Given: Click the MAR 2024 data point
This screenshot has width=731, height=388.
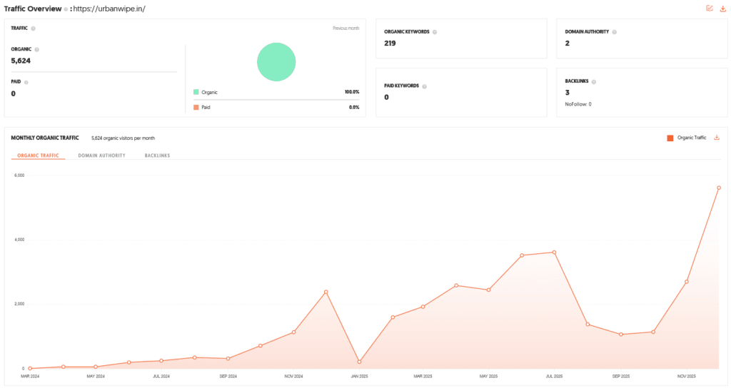Looking at the screenshot, I should point(30,369).
